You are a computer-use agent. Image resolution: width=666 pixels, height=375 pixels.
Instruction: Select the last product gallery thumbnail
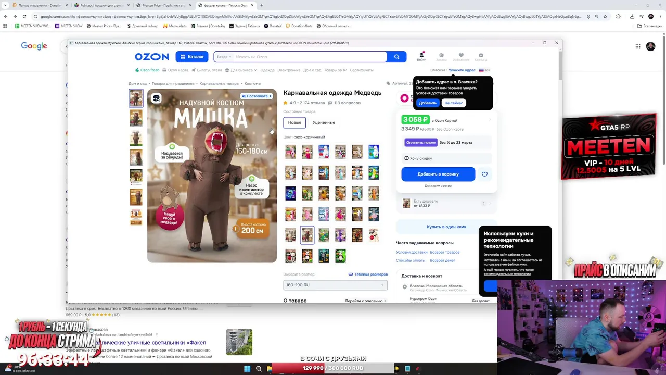coord(136,217)
